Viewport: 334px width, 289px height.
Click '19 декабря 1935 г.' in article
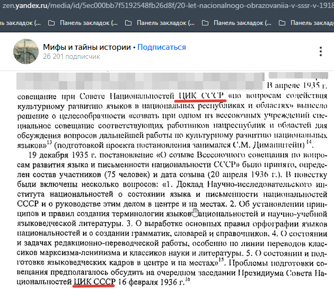click(62, 155)
